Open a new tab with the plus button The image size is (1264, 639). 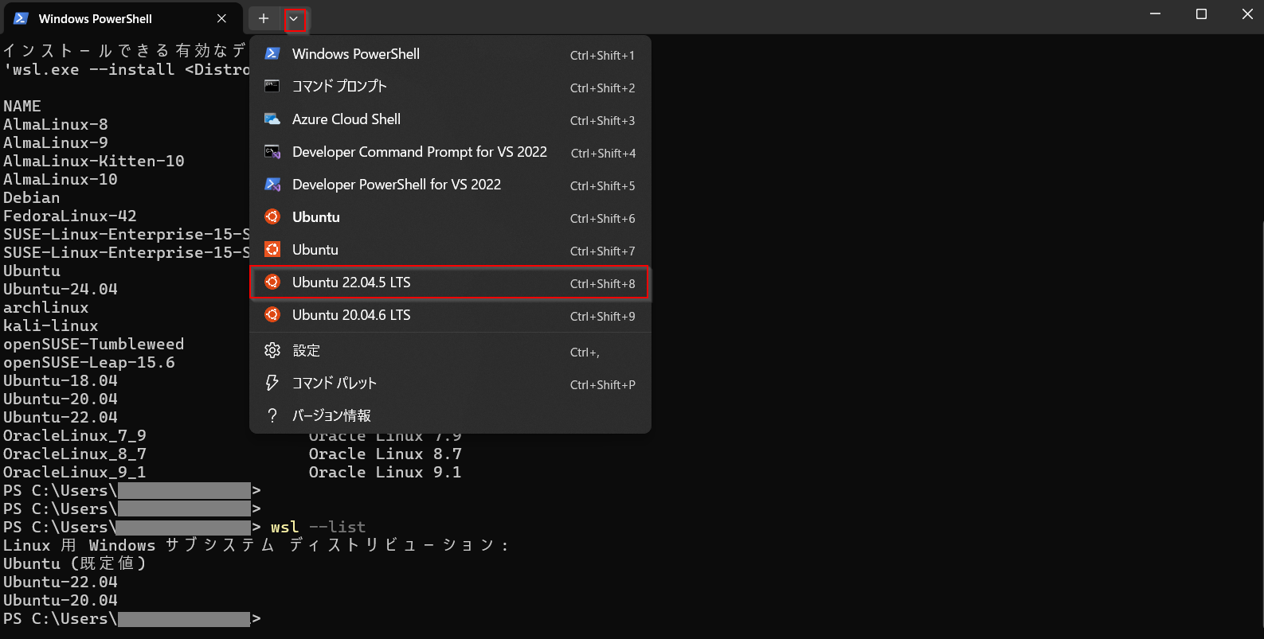(264, 18)
